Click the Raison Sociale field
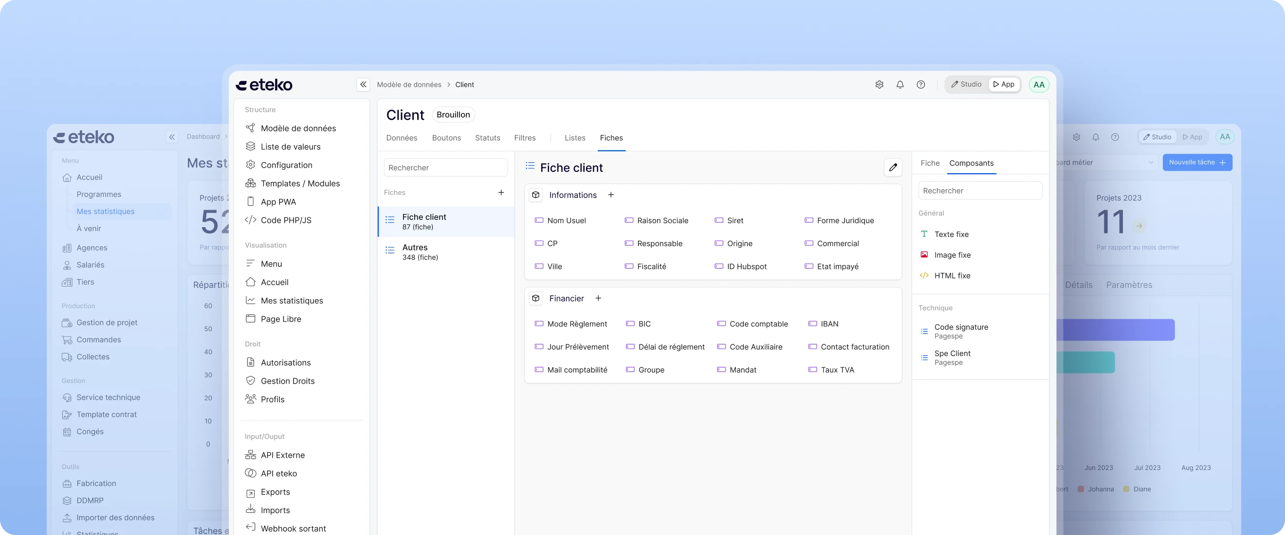 coord(657,220)
